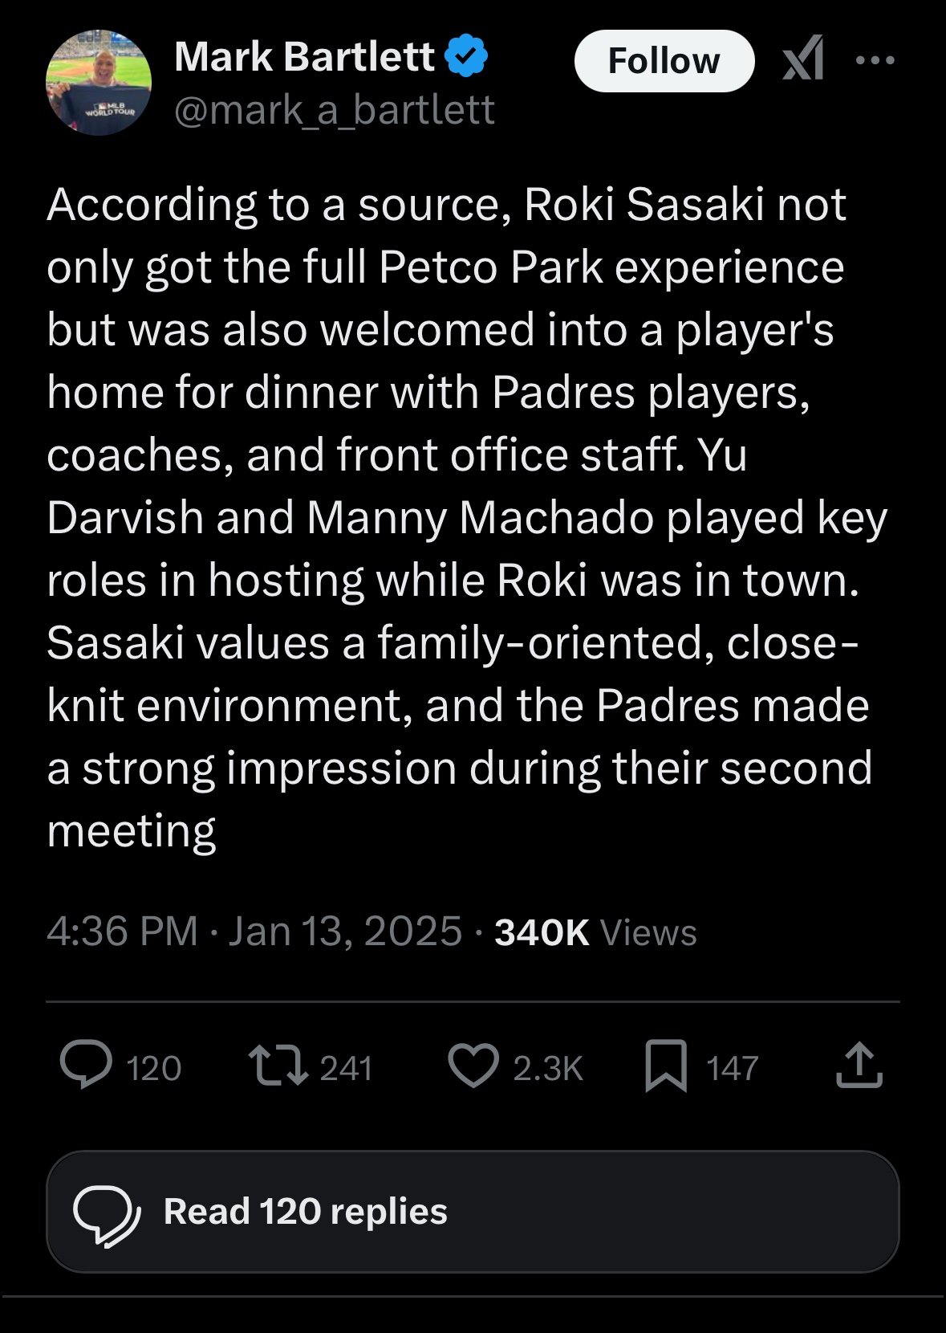This screenshot has height=1333, width=946.
Task: View the 340K Views analytics
Action: (x=595, y=932)
